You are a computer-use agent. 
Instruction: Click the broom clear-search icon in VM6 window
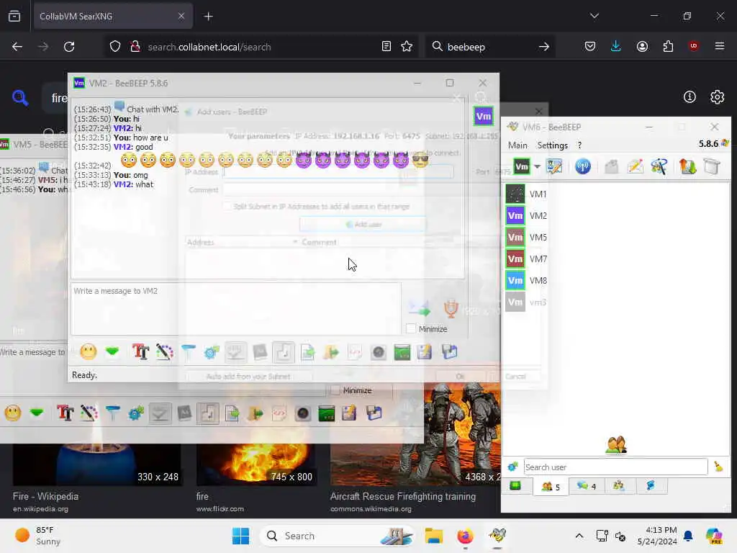[x=718, y=467]
